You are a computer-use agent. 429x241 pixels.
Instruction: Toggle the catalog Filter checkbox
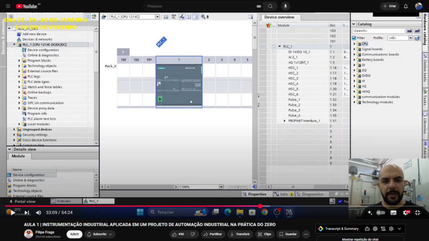(354, 38)
